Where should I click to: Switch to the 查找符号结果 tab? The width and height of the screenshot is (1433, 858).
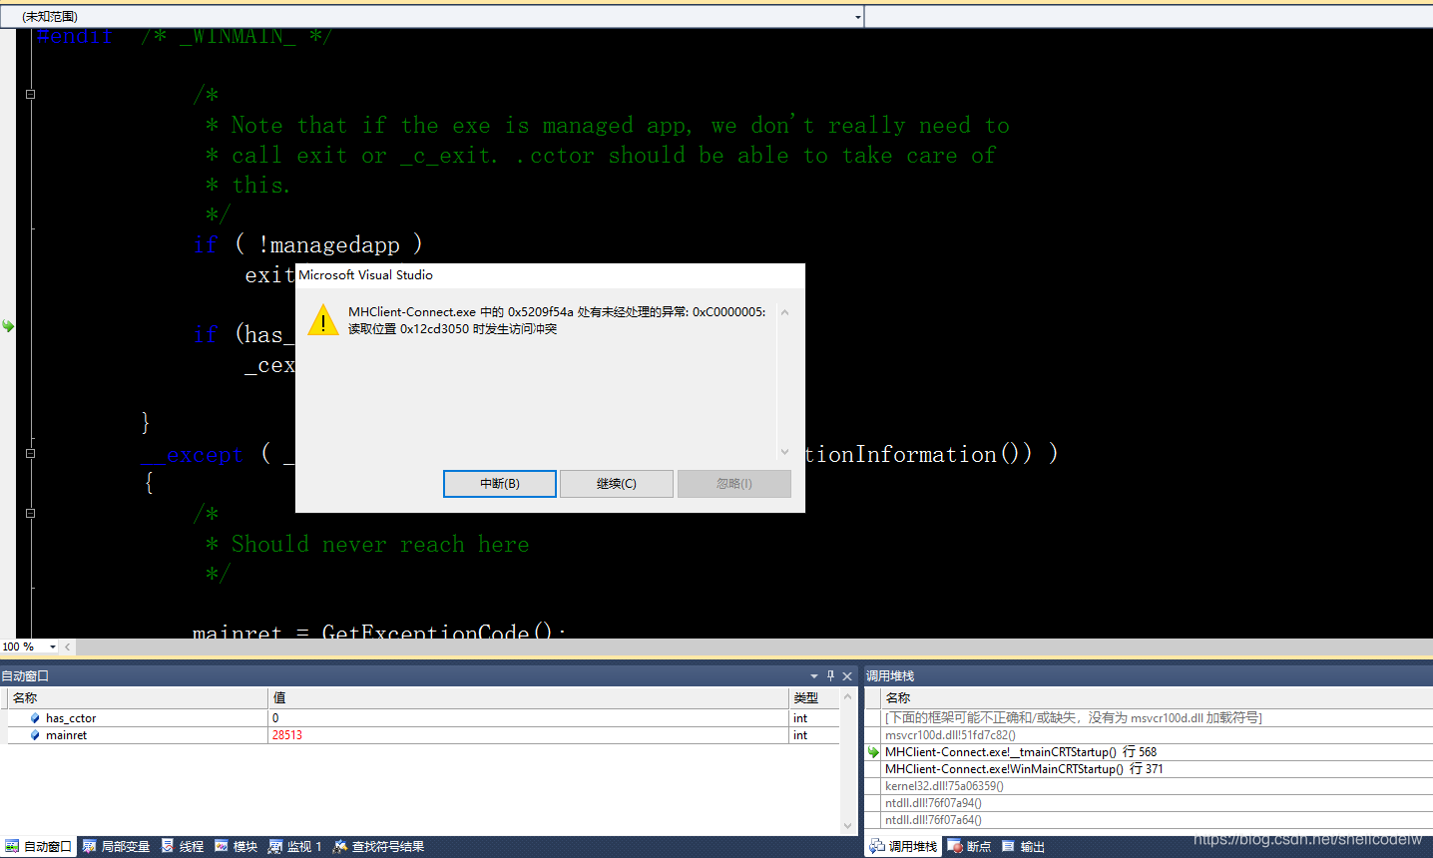coord(379,846)
